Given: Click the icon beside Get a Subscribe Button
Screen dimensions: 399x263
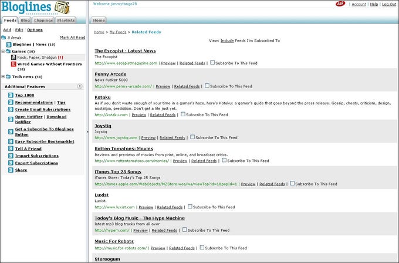Looking at the screenshot, I should (x=11, y=131).
